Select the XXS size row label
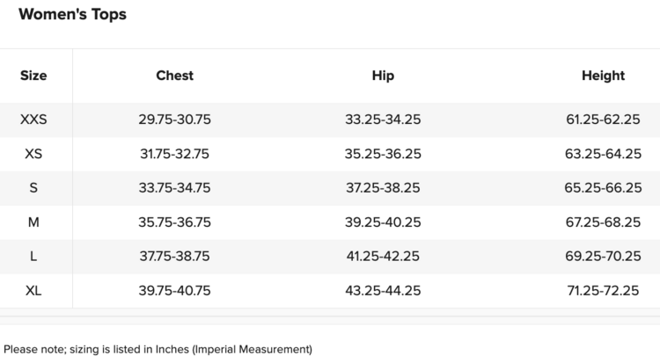 33,120
